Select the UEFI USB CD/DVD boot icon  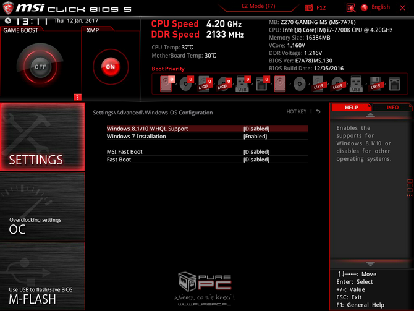[x=224, y=83]
